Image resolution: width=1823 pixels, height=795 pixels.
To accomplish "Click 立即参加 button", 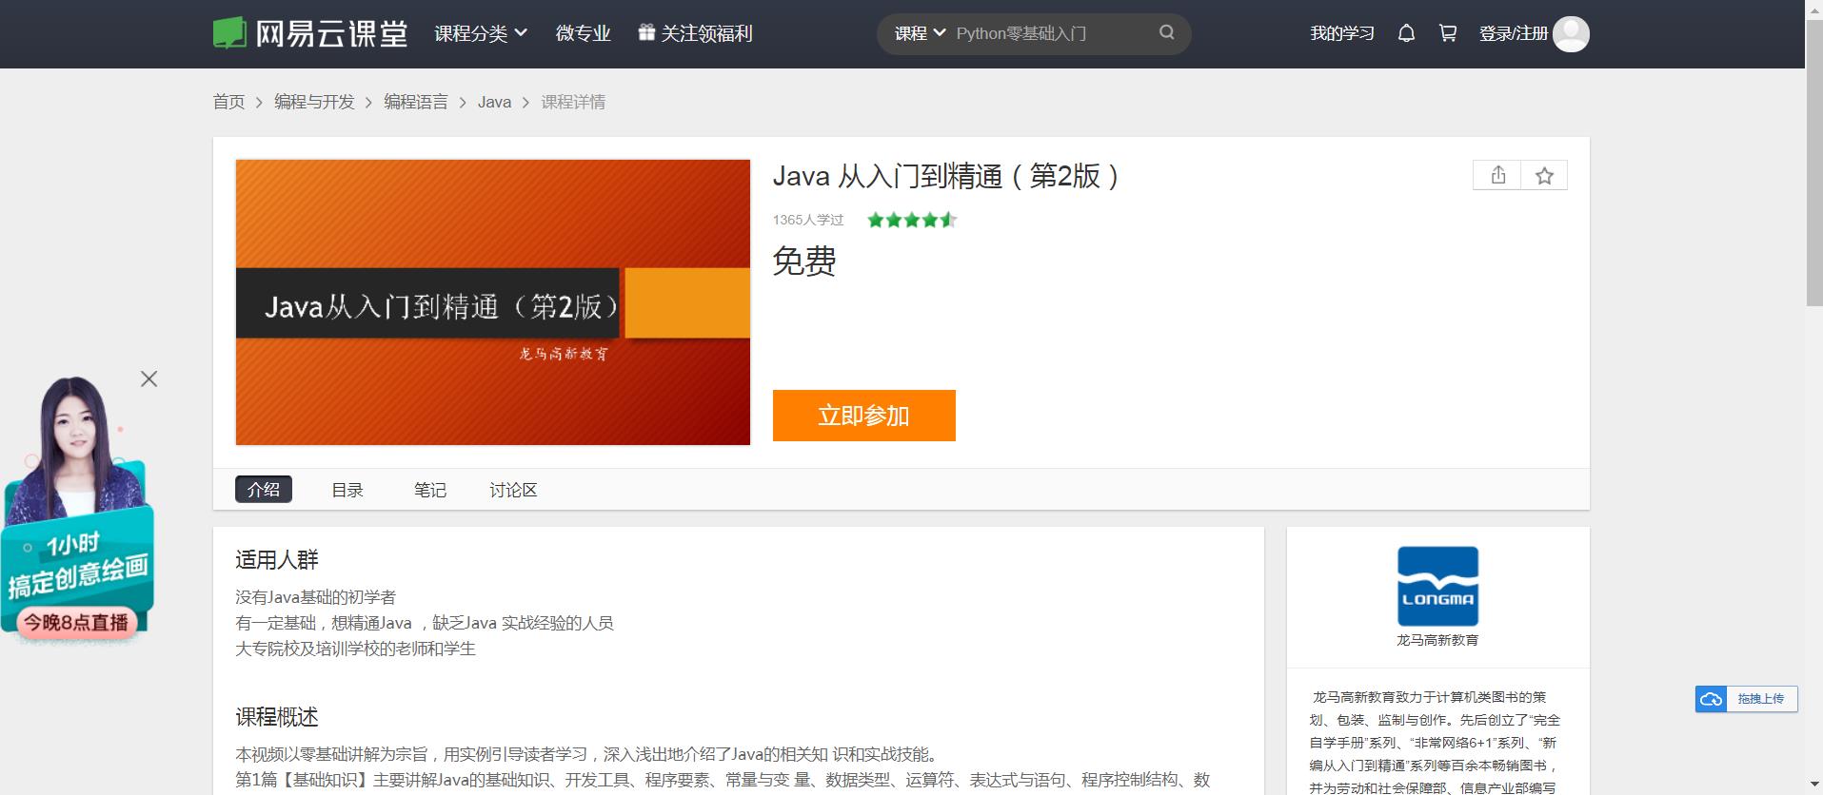I will tap(863, 416).
